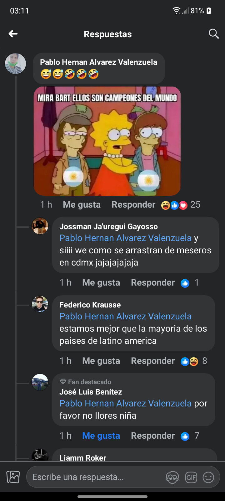Viewport: 225px width, 501px height.
Task: Like Federico Krausse's reply with Me gusta
Action: 101,361
